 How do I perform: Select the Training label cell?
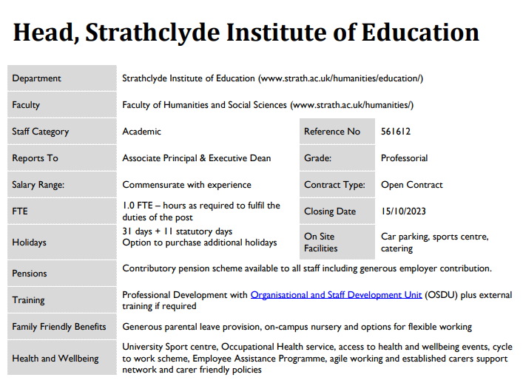(62, 300)
